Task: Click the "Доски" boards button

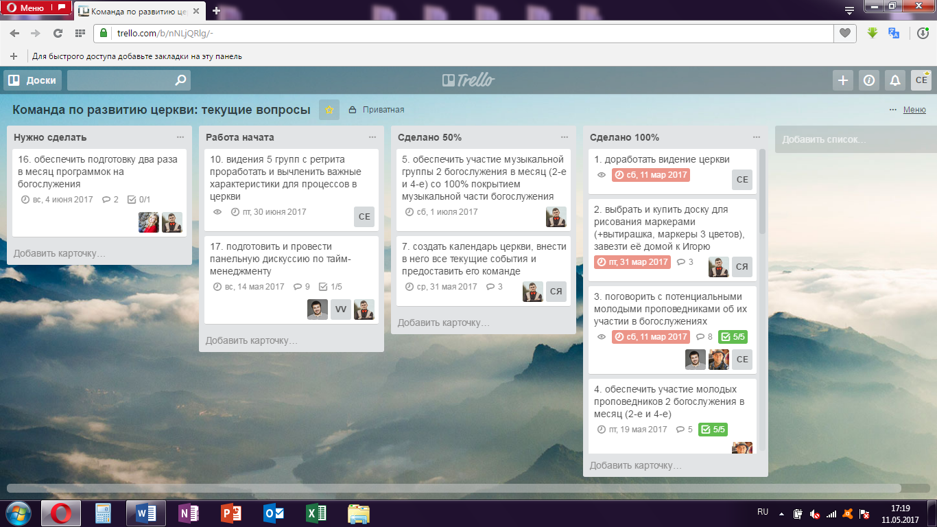Action: pos(32,80)
